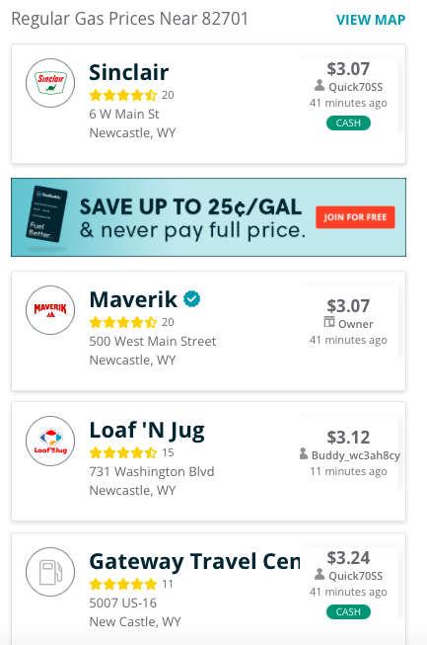Open the Sinclair station name link
The image size is (427, 645).
[129, 72]
